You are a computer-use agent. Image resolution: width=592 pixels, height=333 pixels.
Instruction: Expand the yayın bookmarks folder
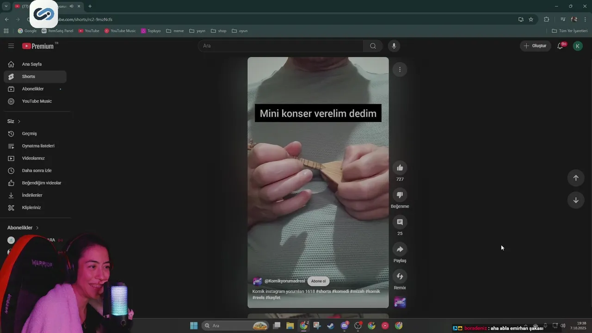pos(197,31)
